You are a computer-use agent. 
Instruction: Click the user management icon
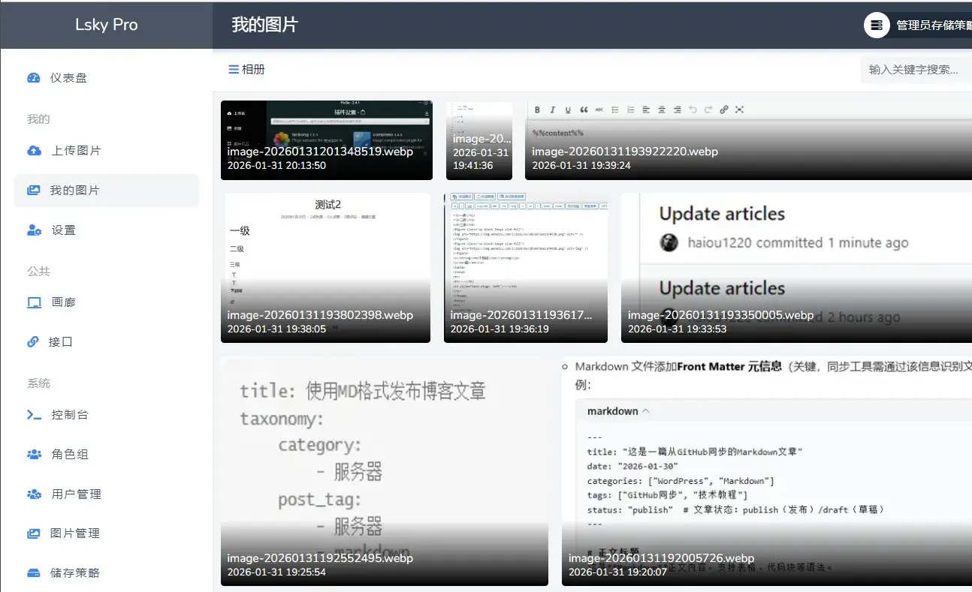coord(34,494)
